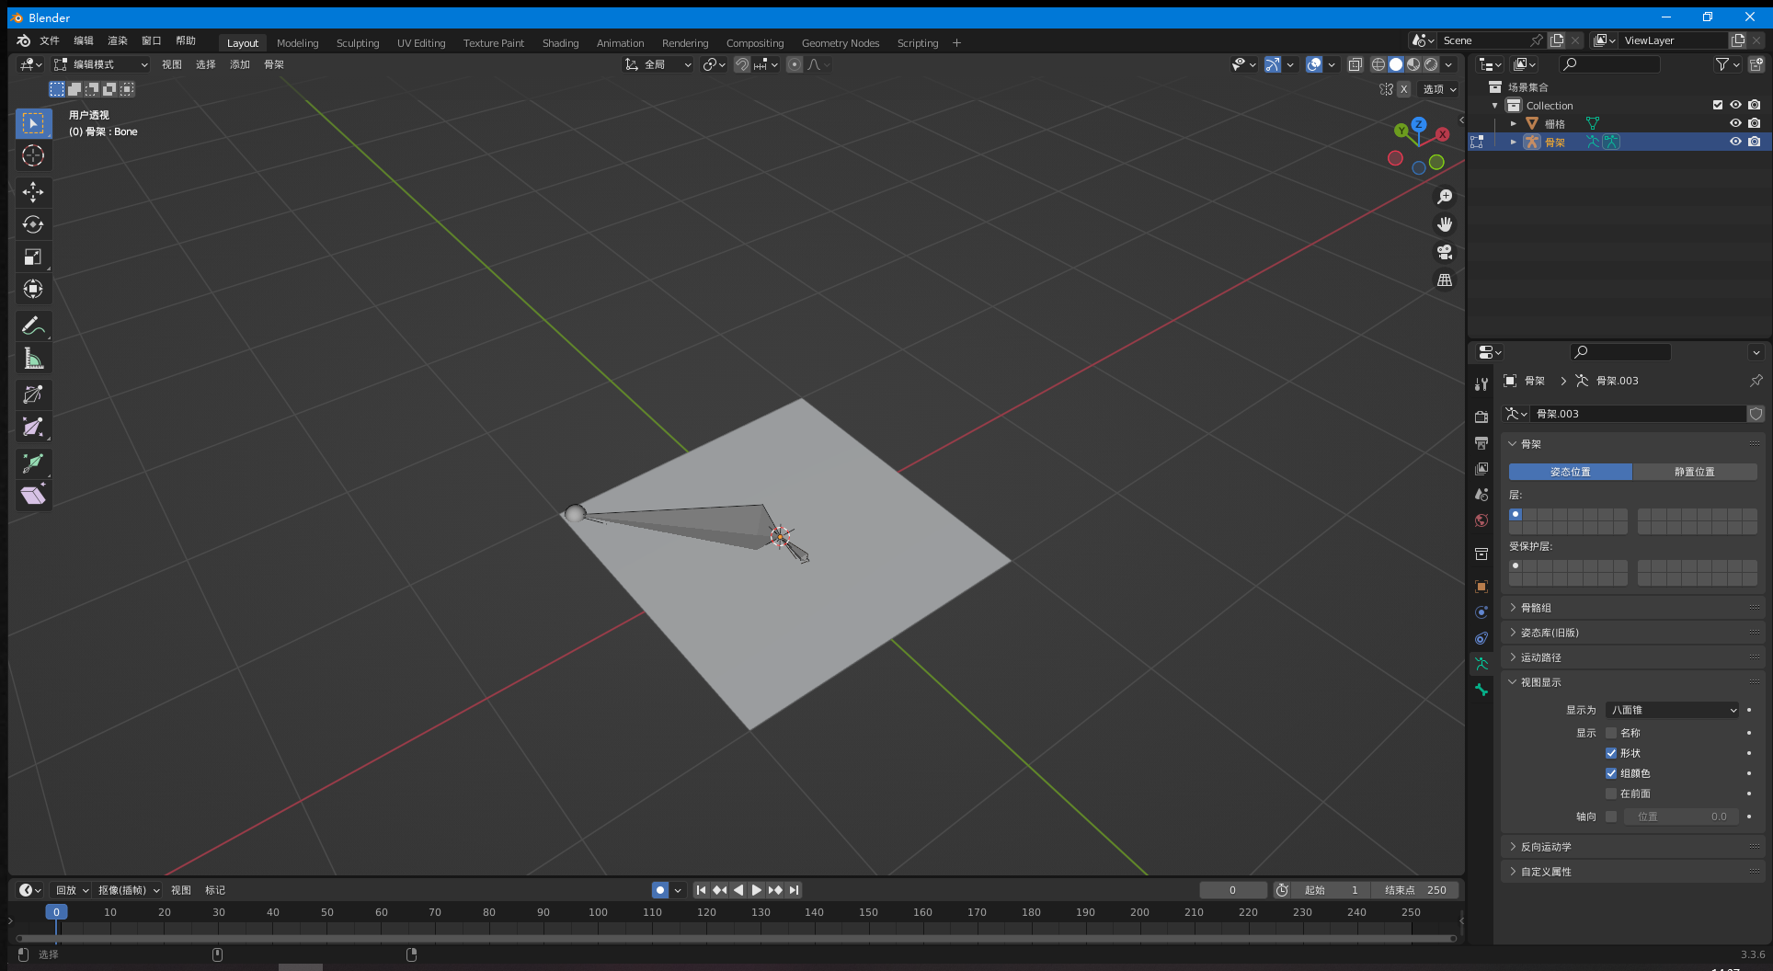Viewport: 1773px width, 971px height.
Task: Toggle snapping magnet
Action: 741,64
